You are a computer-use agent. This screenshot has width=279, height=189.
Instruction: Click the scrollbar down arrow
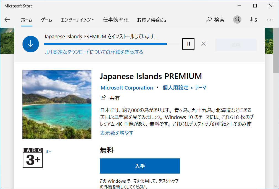coord(276,186)
